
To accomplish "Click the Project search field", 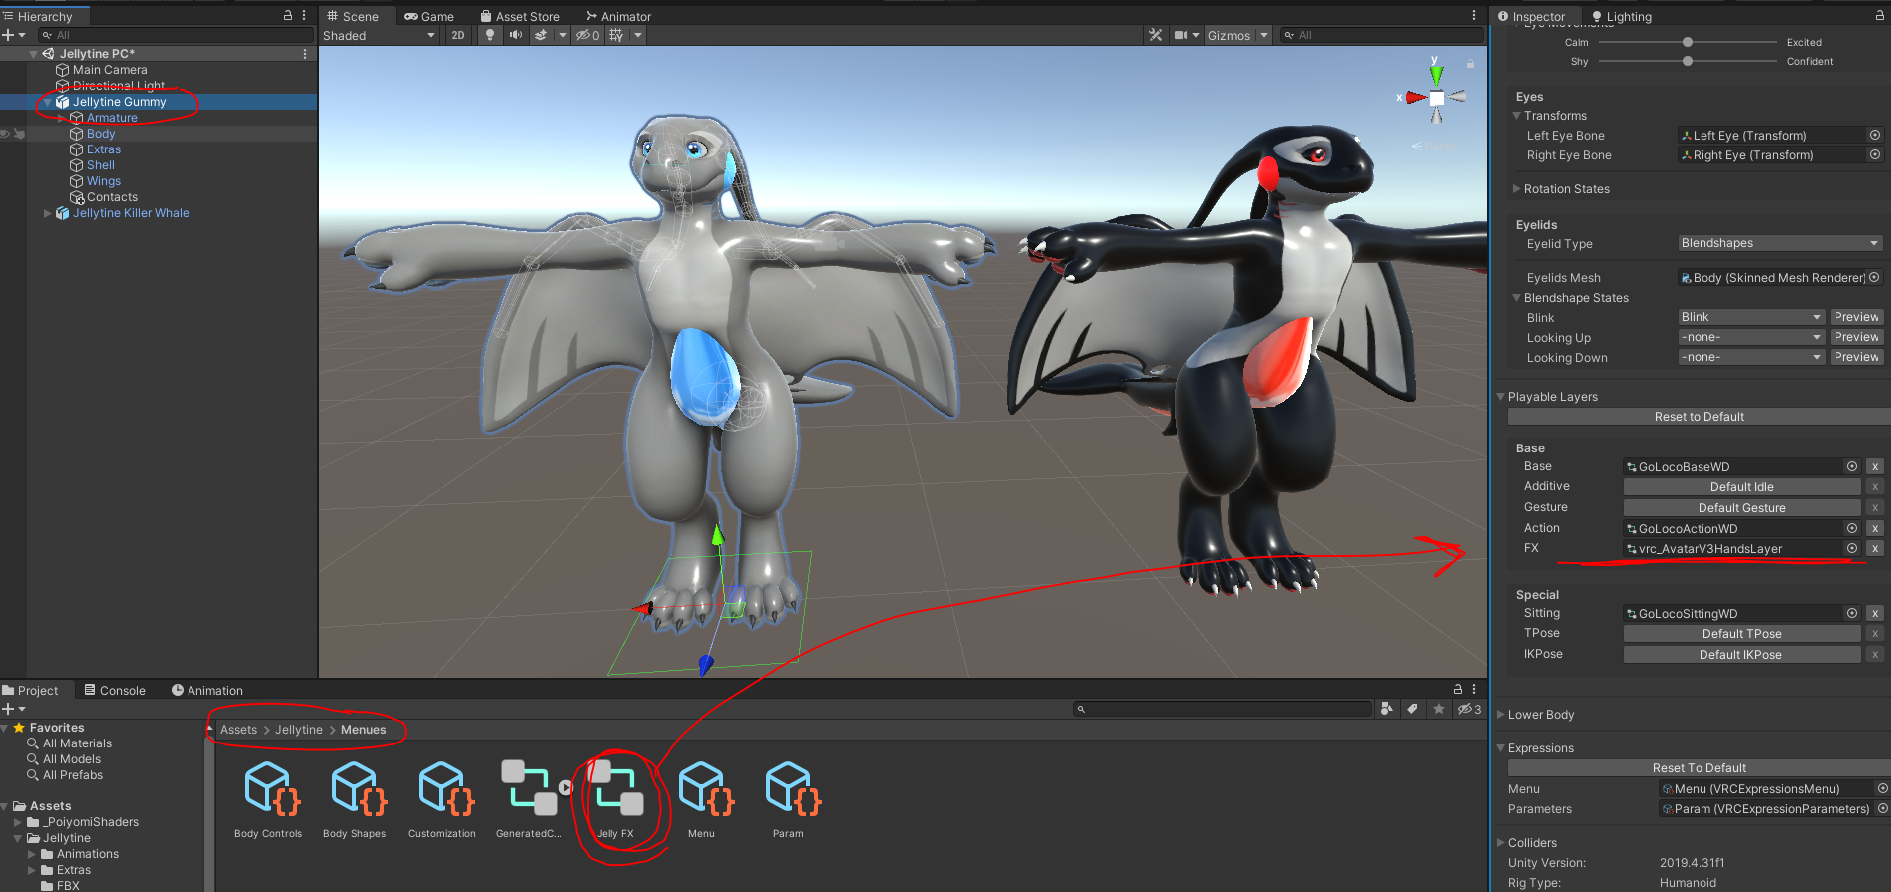I will point(1223,709).
